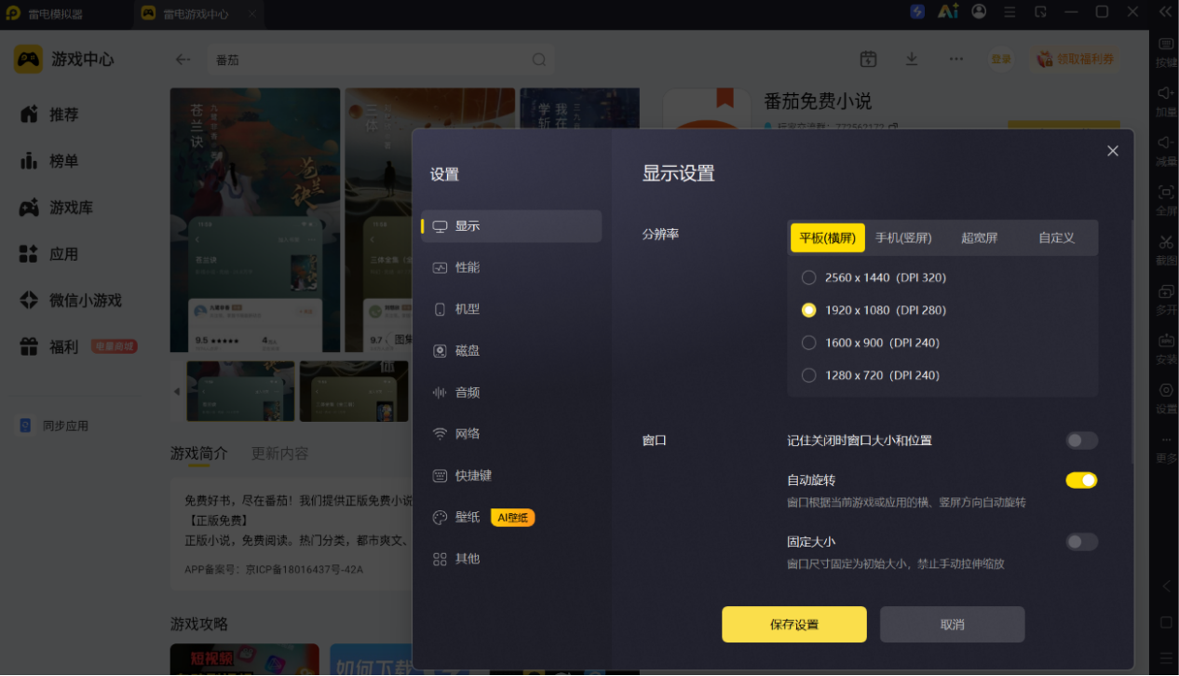
Task: Open the 快捷键 shortcut settings category
Action: coord(511,476)
